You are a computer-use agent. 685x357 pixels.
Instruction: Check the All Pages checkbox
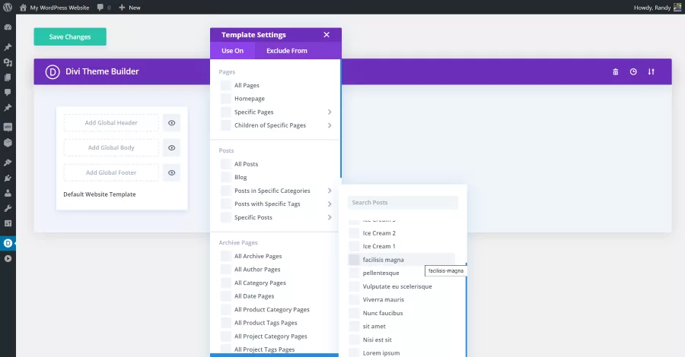coord(225,85)
